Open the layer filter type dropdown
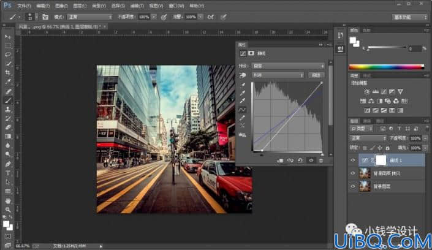Image resolution: width=432 pixels, height=250 pixels. tap(362, 129)
